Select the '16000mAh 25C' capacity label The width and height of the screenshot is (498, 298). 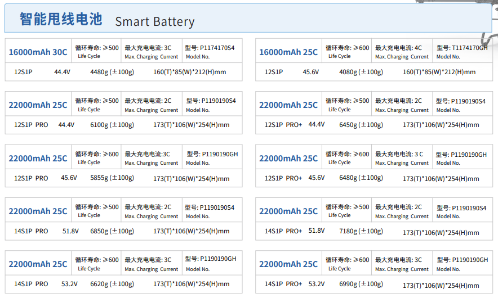[288, 52]
